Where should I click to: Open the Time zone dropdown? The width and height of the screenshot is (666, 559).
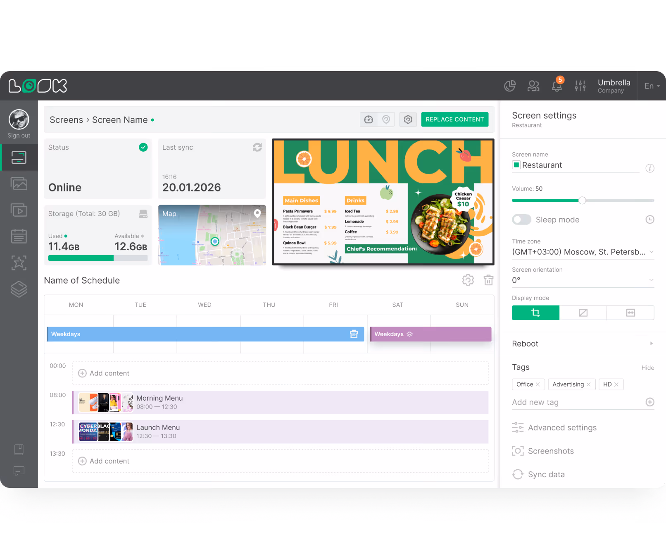click(x=583, y=252)
